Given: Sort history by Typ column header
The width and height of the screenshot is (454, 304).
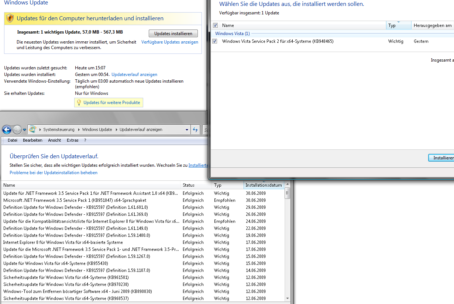Looking at the screenshot, I should click(x=228, y=185).
